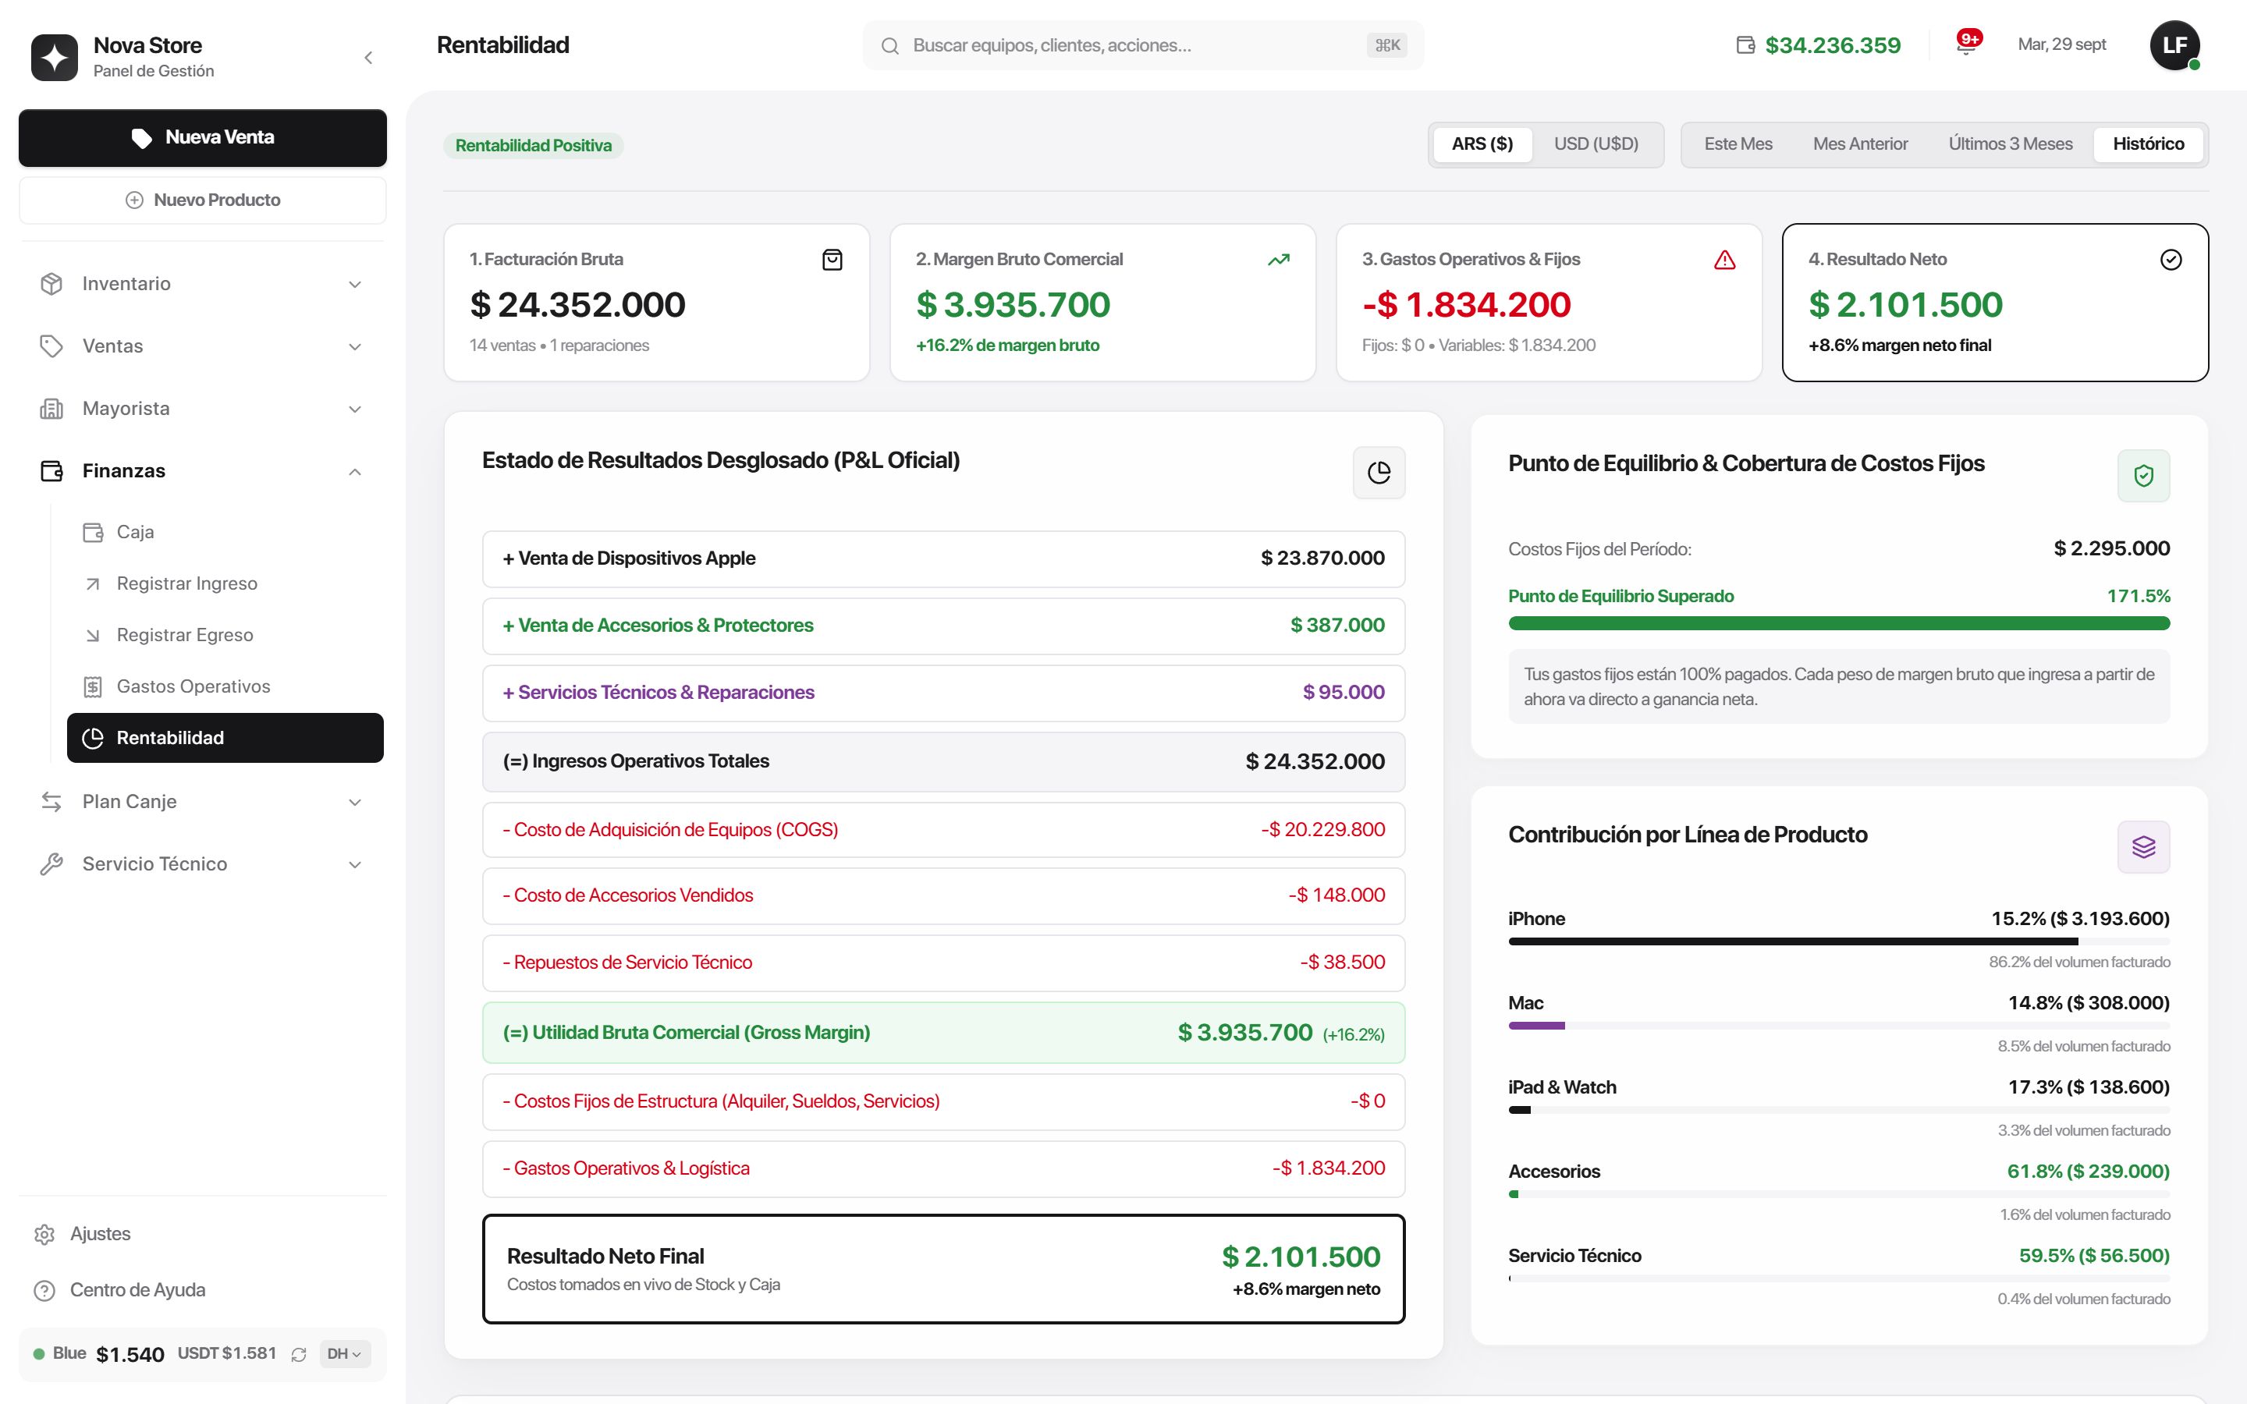
Task: Open Caja in the Finanzas submenu
Action: pos(225,532)
